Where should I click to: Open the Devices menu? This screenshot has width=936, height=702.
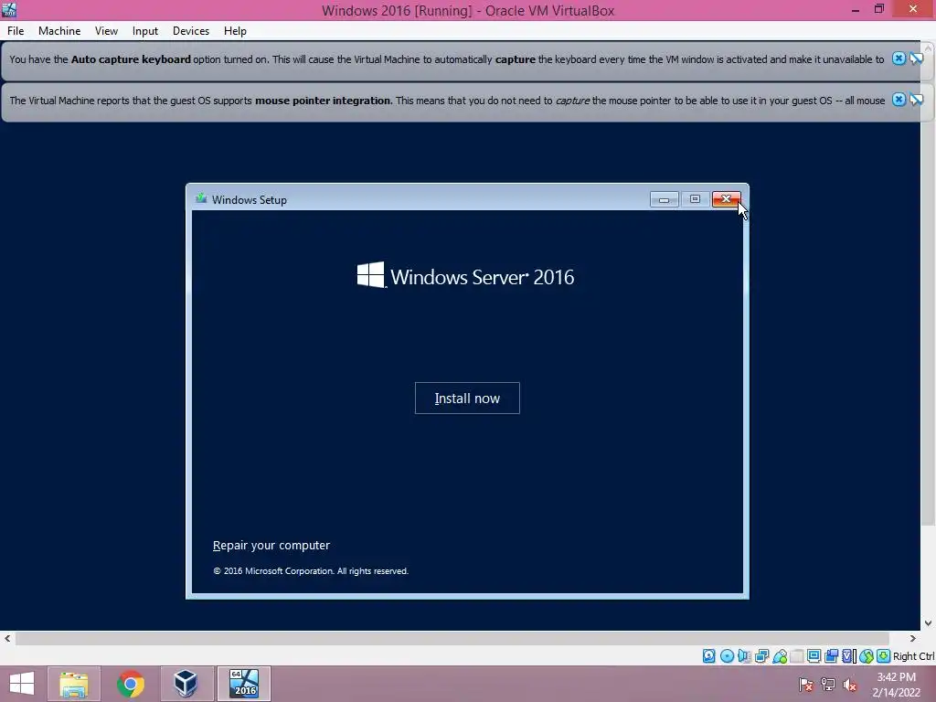[x=191, y=31]
